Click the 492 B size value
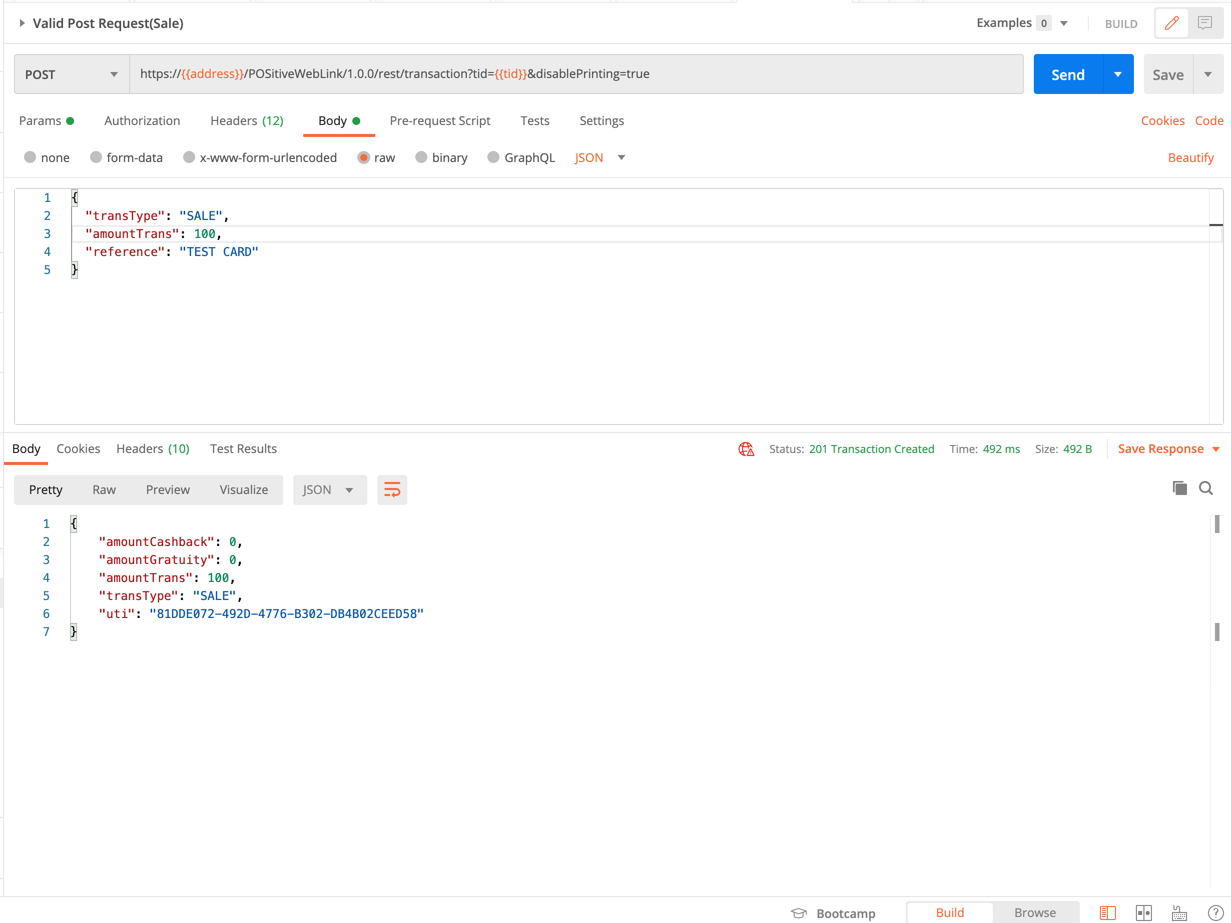 1077,448
